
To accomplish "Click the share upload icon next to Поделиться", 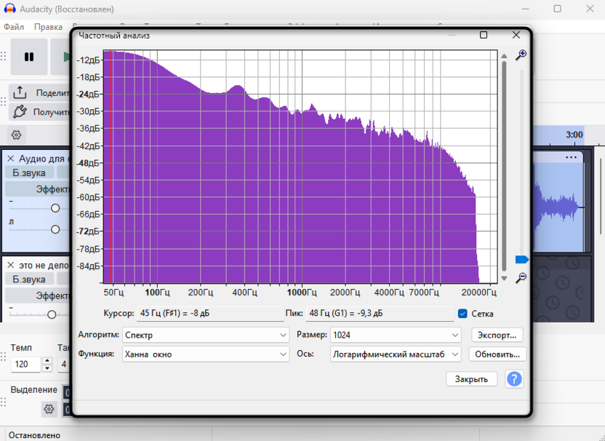I will (x=20, y=92).
